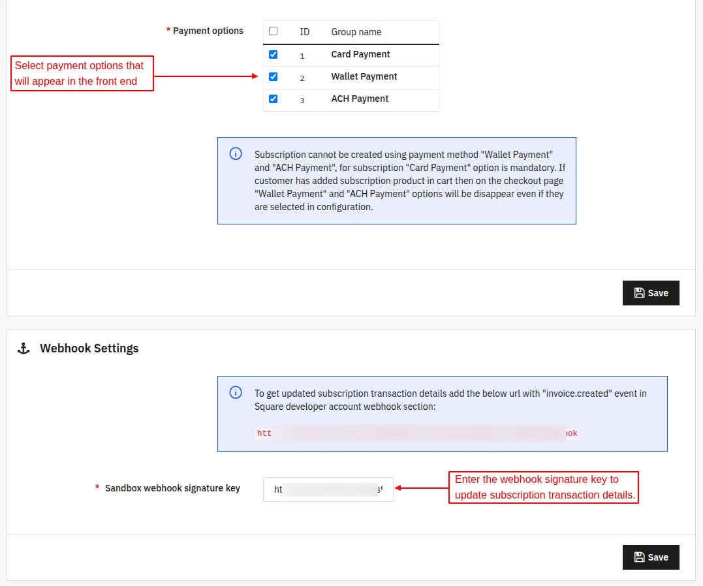Tick the select-all checkbox in table header
The image size is (703, 586).
(x=273, y=31)
